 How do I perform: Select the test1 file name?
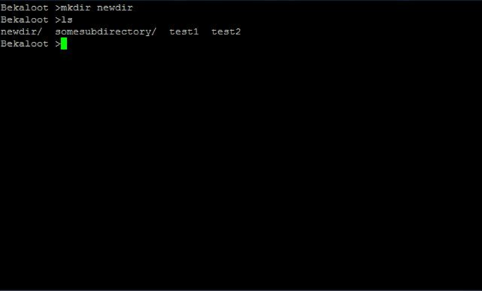coord(184,32)
